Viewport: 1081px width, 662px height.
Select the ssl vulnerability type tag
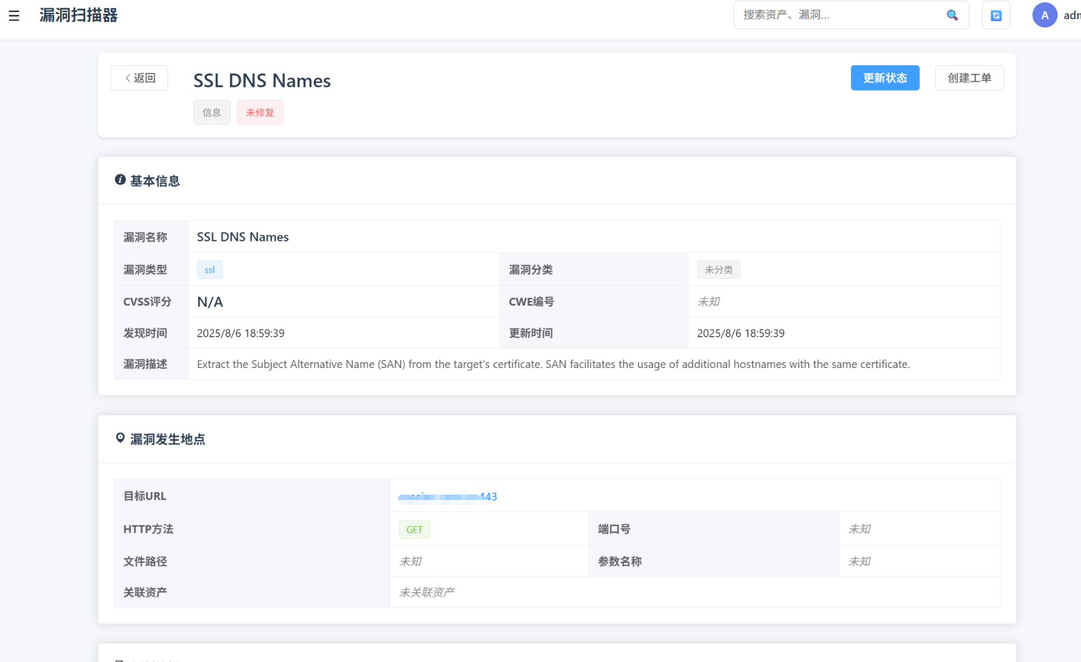[x=210, y=269]
